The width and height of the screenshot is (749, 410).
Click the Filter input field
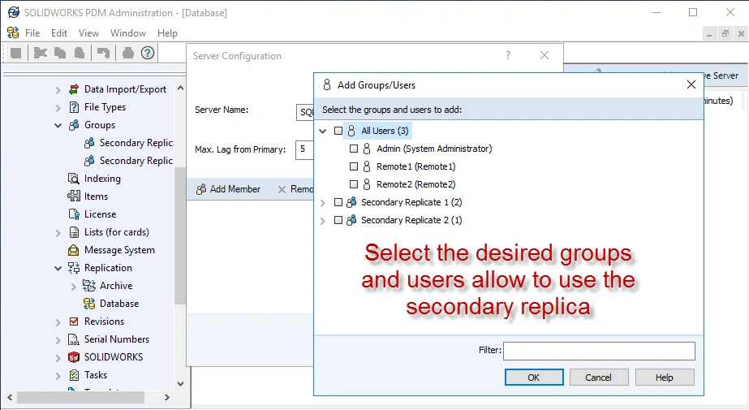599,352
